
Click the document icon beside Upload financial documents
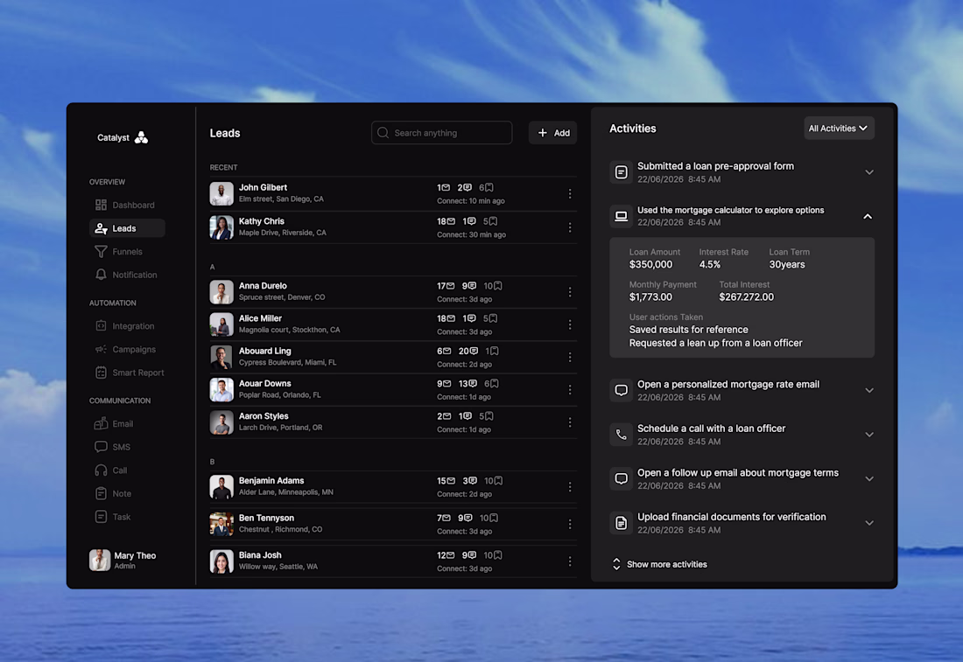pyautogui.click(x=621, y=523)
